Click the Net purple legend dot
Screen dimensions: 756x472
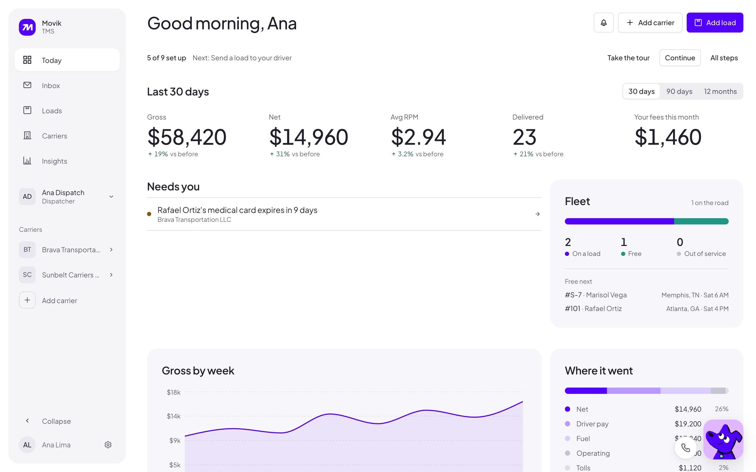point(568,409)
